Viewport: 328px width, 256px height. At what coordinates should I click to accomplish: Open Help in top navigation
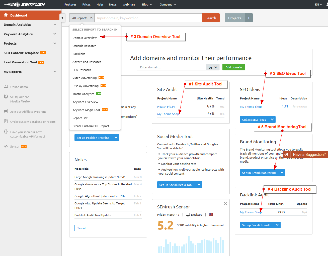[100, 5]
